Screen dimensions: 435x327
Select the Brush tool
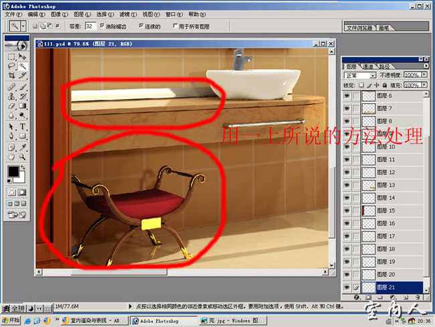22,87
